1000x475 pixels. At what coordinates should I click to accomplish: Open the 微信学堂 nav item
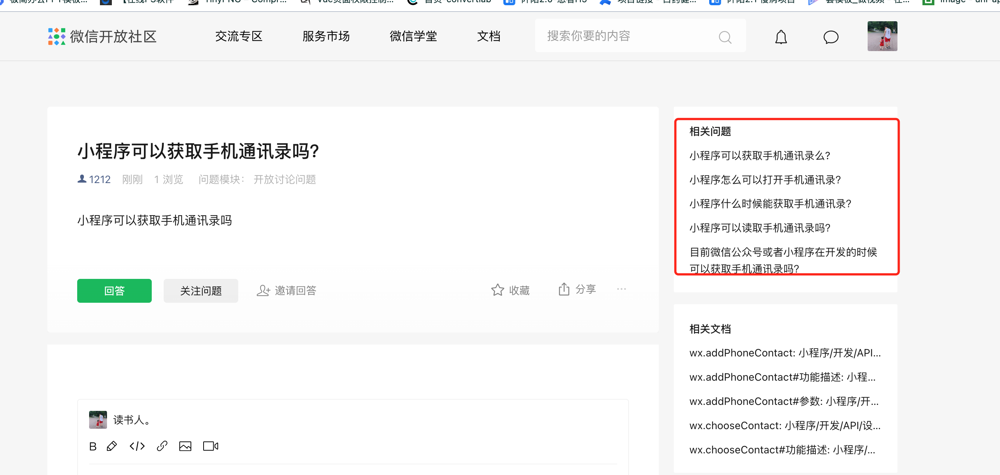coord(413,36)
